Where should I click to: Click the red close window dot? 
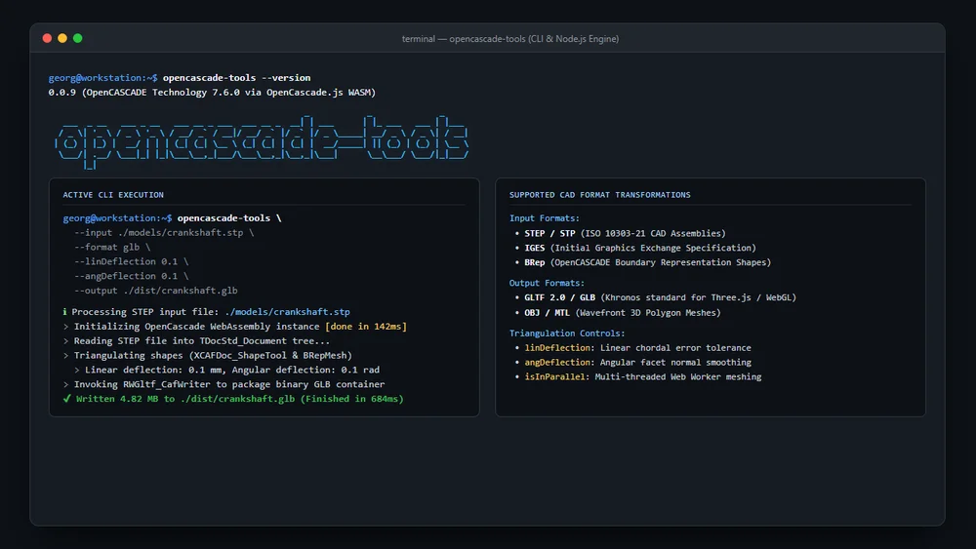click(x=47, y=38)
